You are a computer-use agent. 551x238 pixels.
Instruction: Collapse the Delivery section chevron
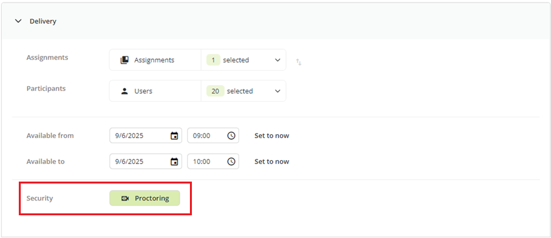coord(18,21)
